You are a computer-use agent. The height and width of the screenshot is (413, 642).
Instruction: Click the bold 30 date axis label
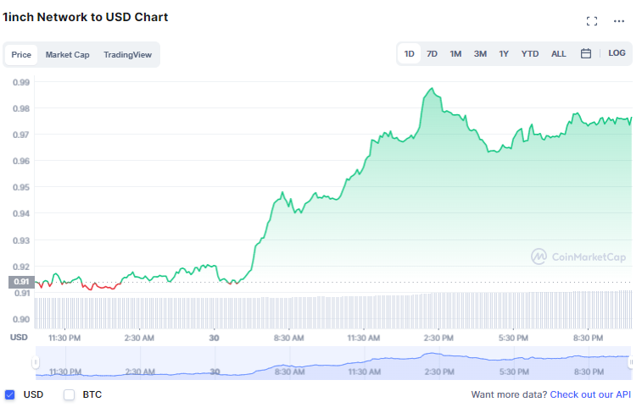(x=214, y=339)
